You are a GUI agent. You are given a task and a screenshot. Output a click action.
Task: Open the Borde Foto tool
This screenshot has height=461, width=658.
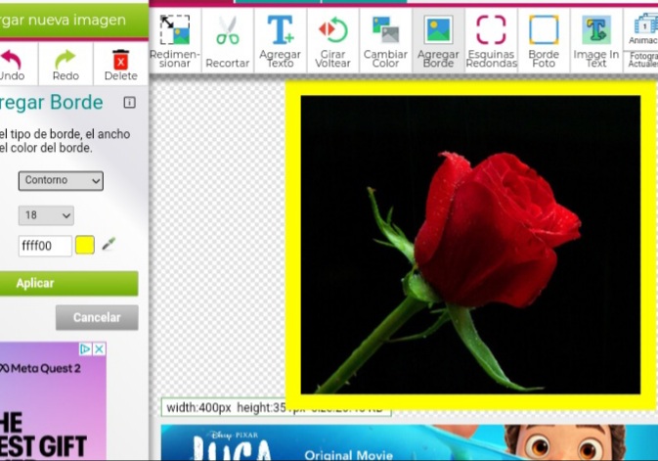(544, 41)
